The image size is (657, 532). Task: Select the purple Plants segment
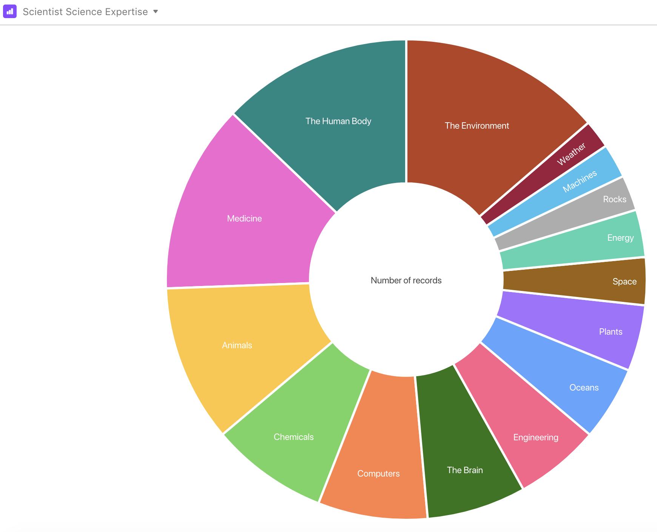point(610,332)
